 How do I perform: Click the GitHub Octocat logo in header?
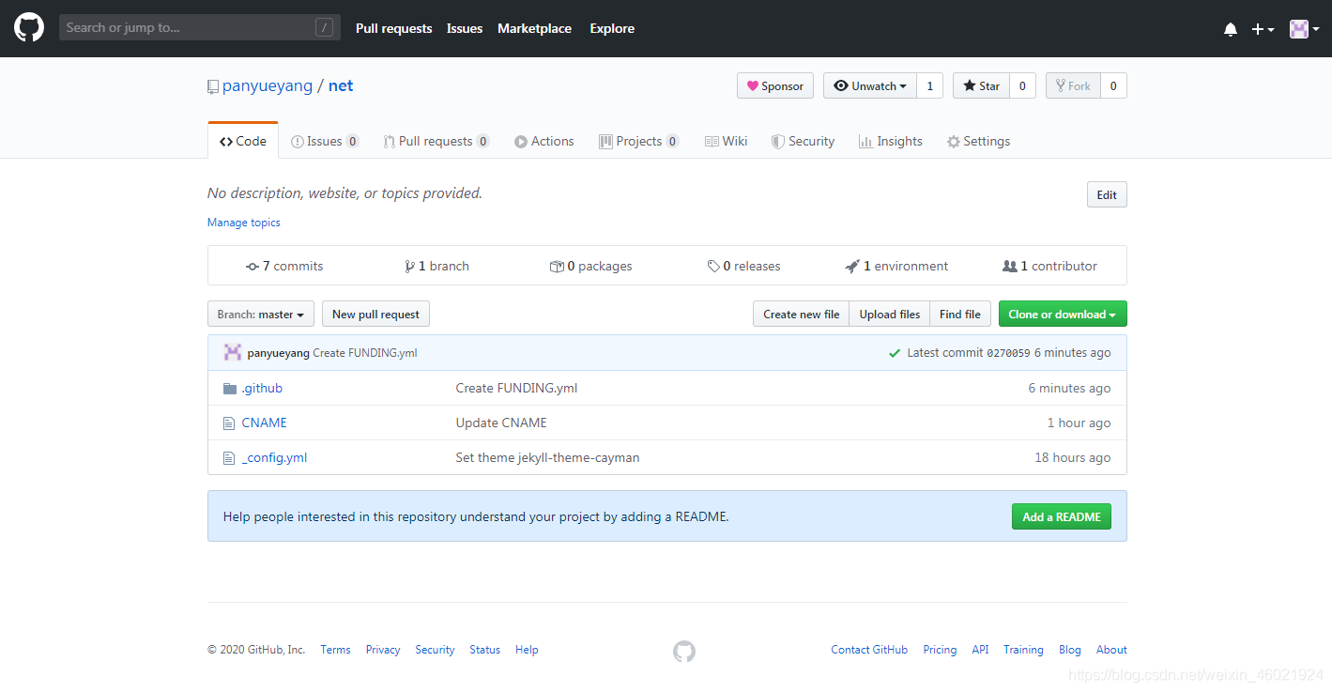(x=29, y=28)
